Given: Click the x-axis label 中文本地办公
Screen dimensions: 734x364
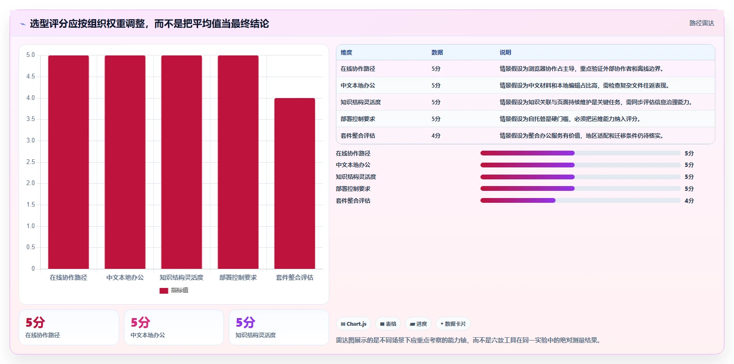Looking at the screenshot, I should pyautogui.click(x=125, y=277).
